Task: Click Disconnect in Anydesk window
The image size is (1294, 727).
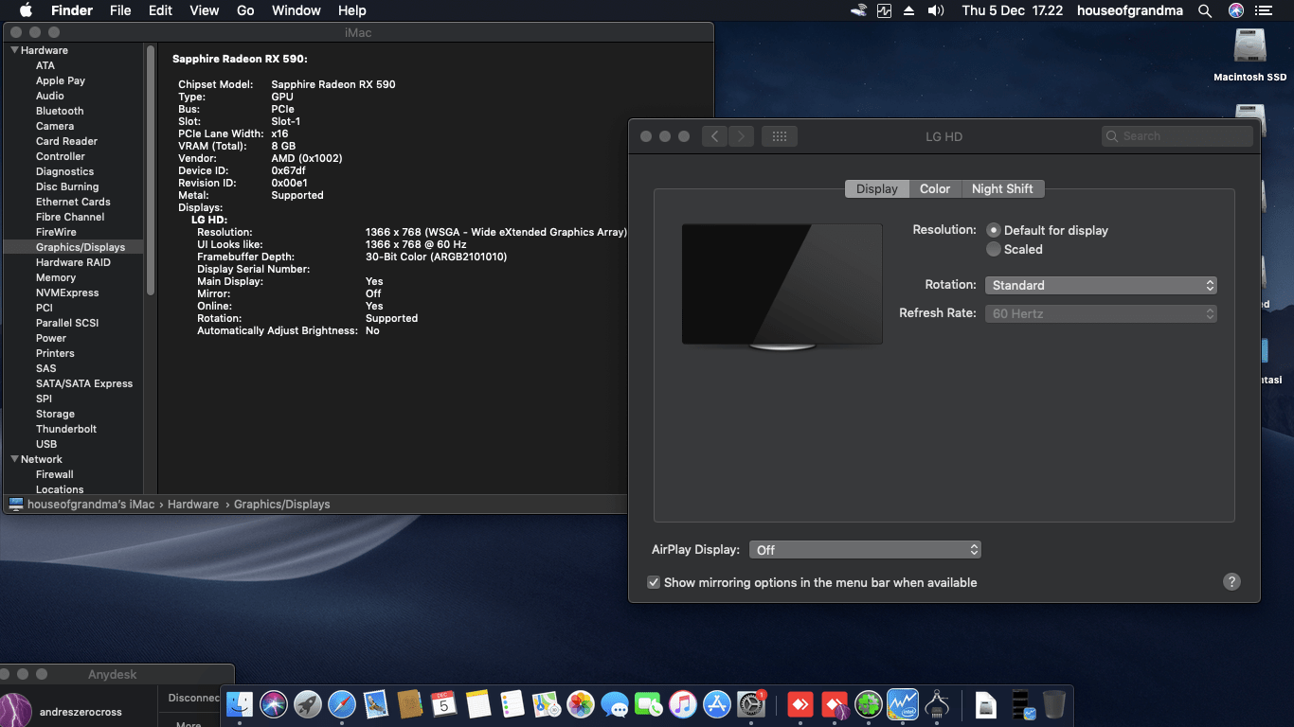Action: (195, 698)
